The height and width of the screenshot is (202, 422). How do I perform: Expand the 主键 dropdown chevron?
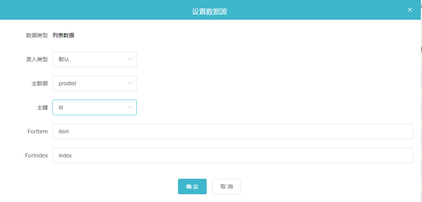(x=130, y=107)
